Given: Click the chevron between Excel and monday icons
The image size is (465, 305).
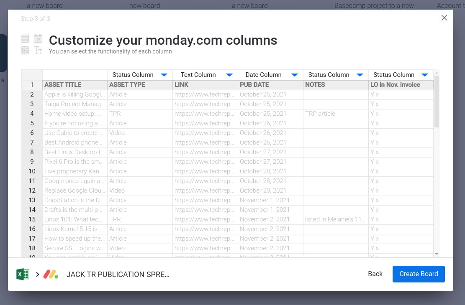Looking at the screenshot, I should pyautogui.click(x=37, y=274).
